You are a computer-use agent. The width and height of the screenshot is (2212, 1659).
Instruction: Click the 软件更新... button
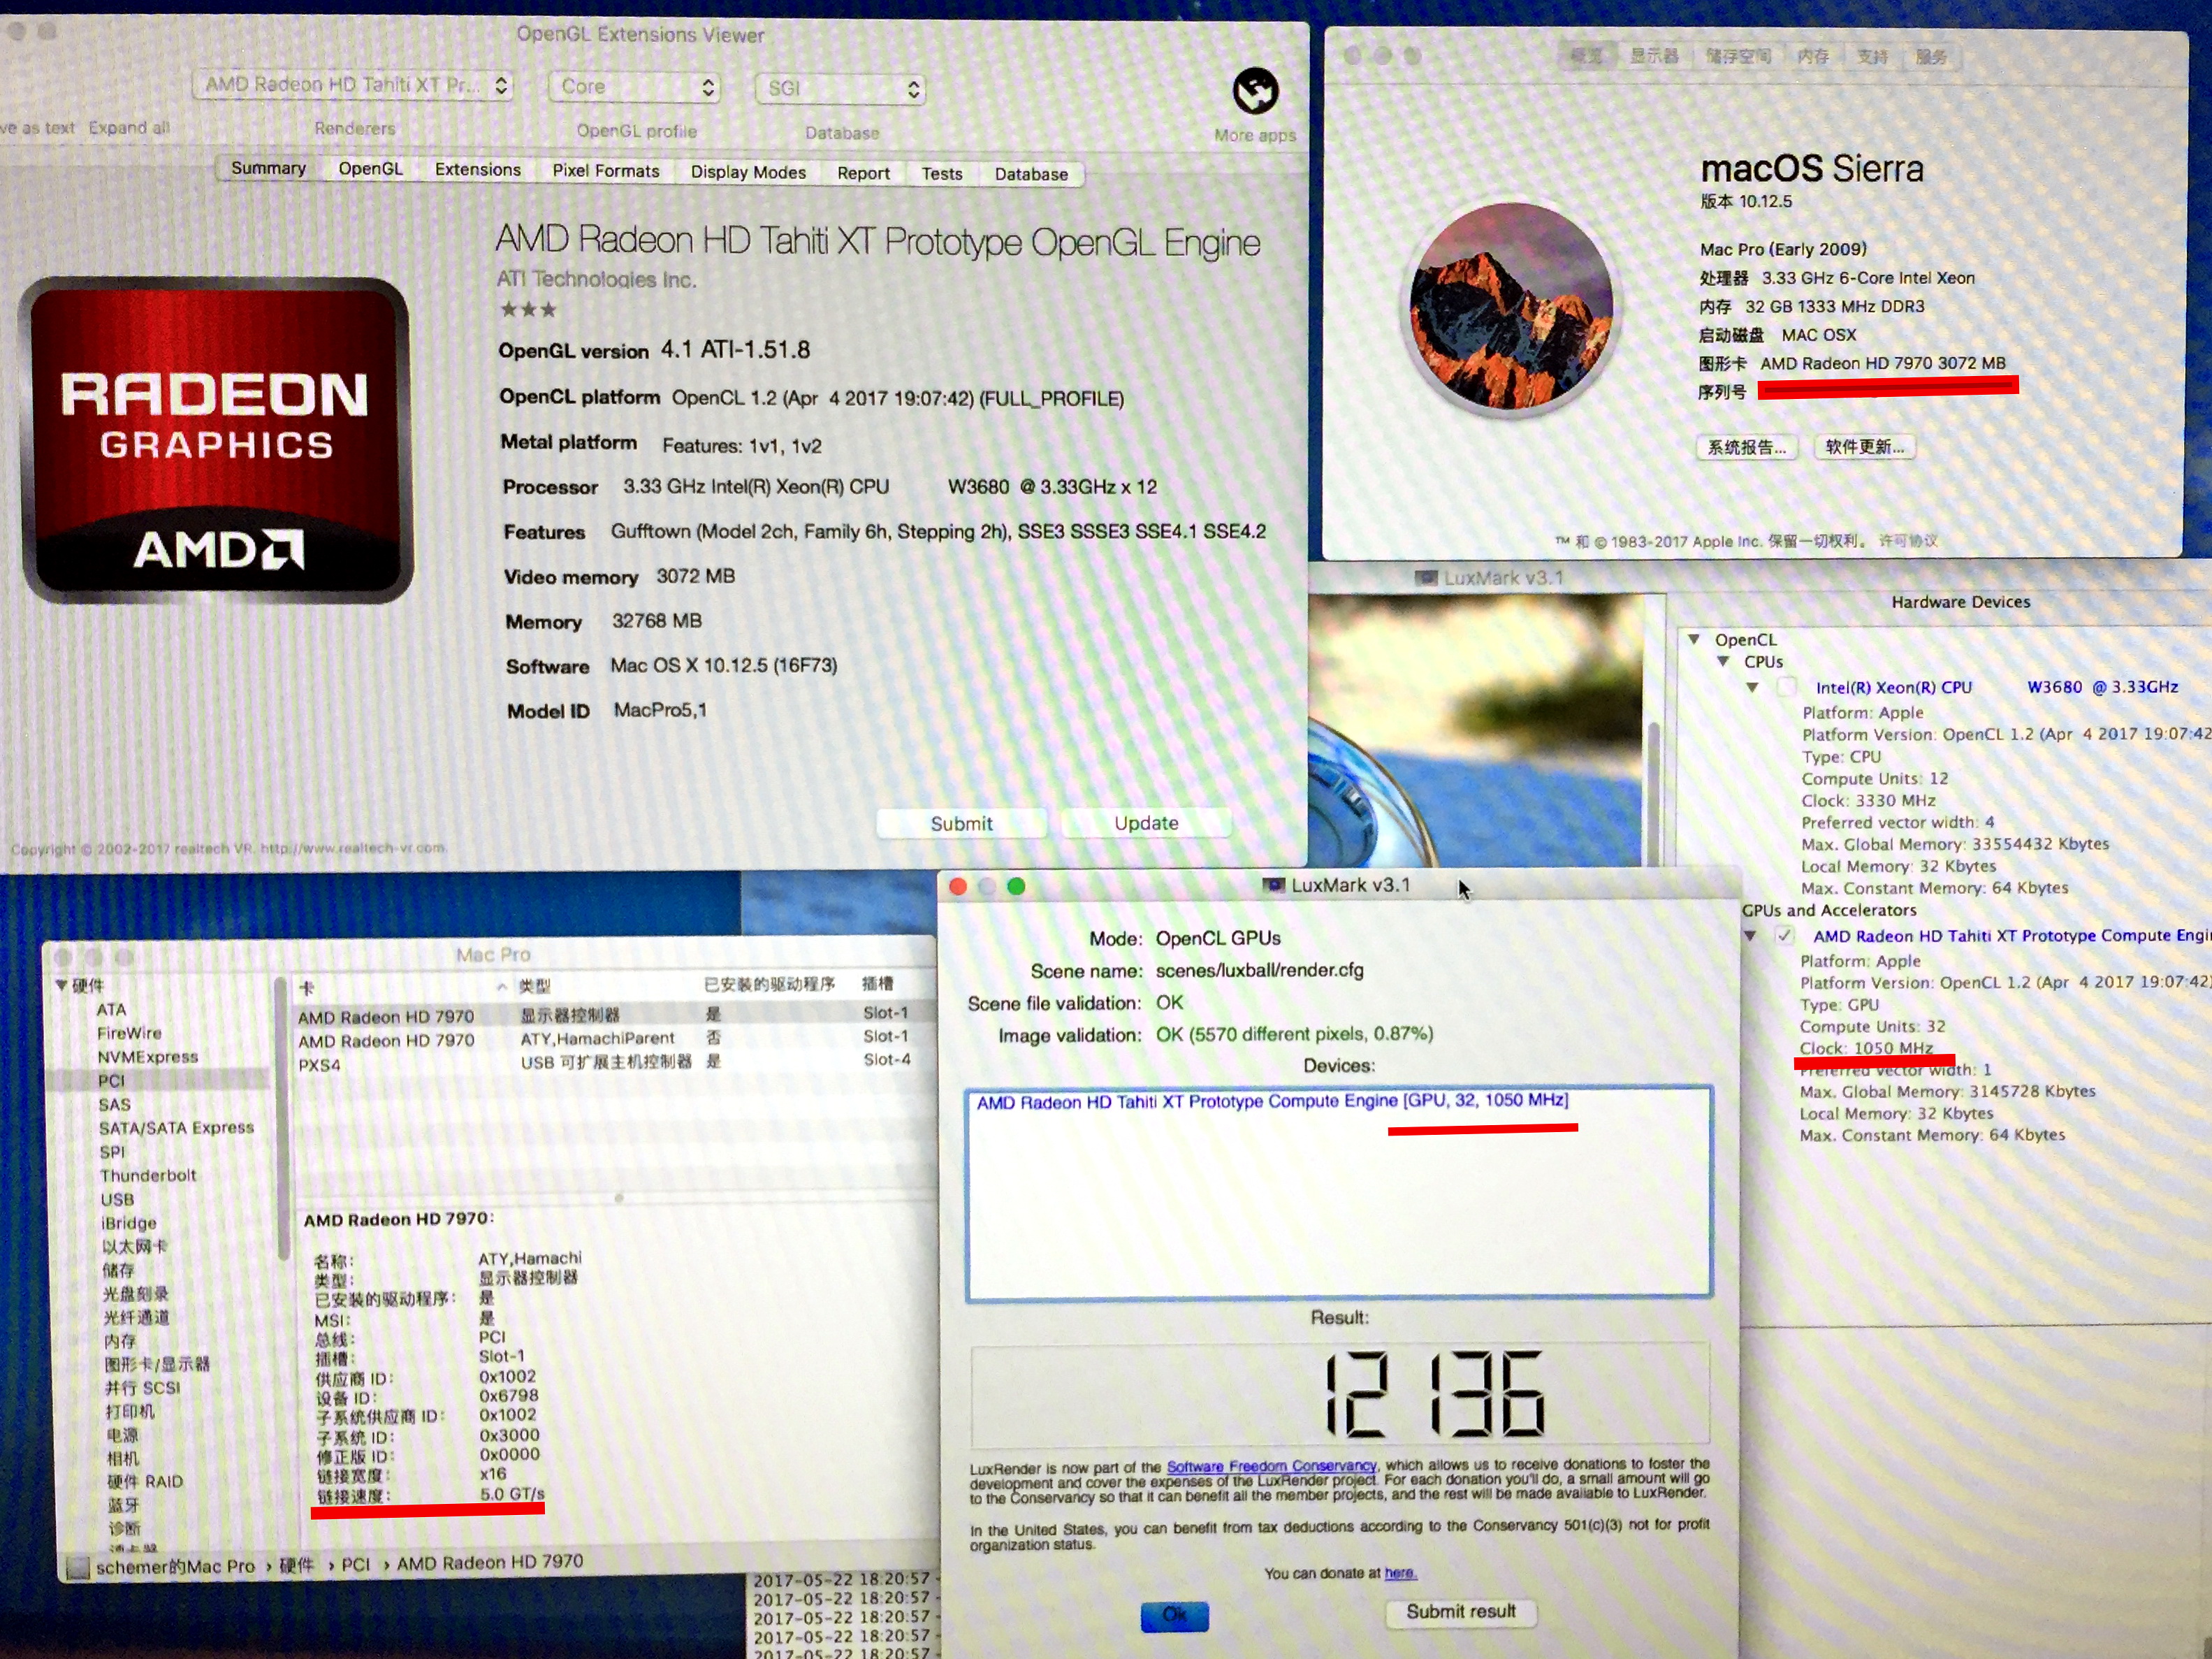pos(1865,447)
